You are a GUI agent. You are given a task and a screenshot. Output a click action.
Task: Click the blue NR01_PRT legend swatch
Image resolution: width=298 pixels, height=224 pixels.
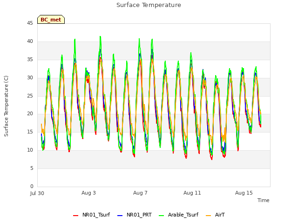(120, 216)
